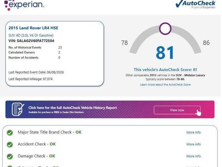Click the View now button
Screen dimensions: 222x167
click(x=177, y=110)
